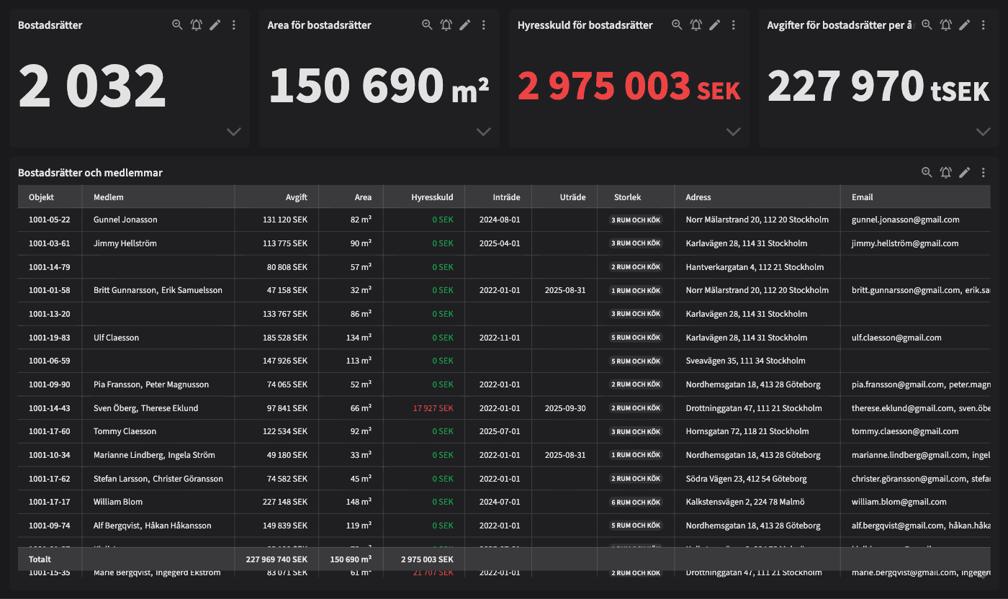Click pencil icon on Bostadsrätter och medlemmar table
Screen dimensions: 1008x599
pyautogui.click(x=964, y=173)
